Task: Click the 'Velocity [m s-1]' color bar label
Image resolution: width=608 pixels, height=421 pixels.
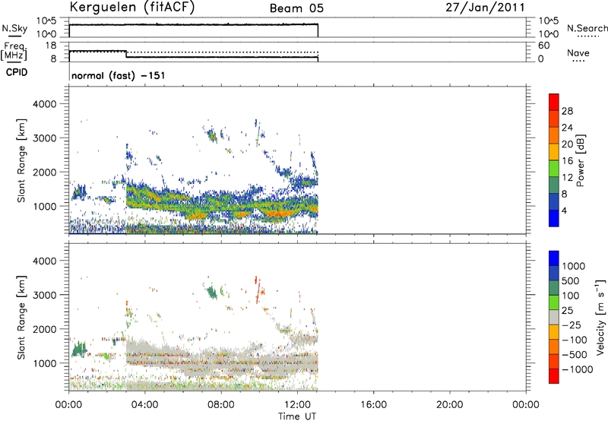Action: tap(600, 317)
